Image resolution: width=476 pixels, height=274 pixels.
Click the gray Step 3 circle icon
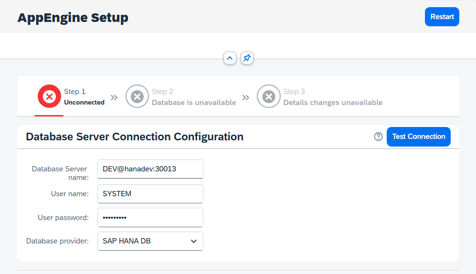tap(268, 97)
